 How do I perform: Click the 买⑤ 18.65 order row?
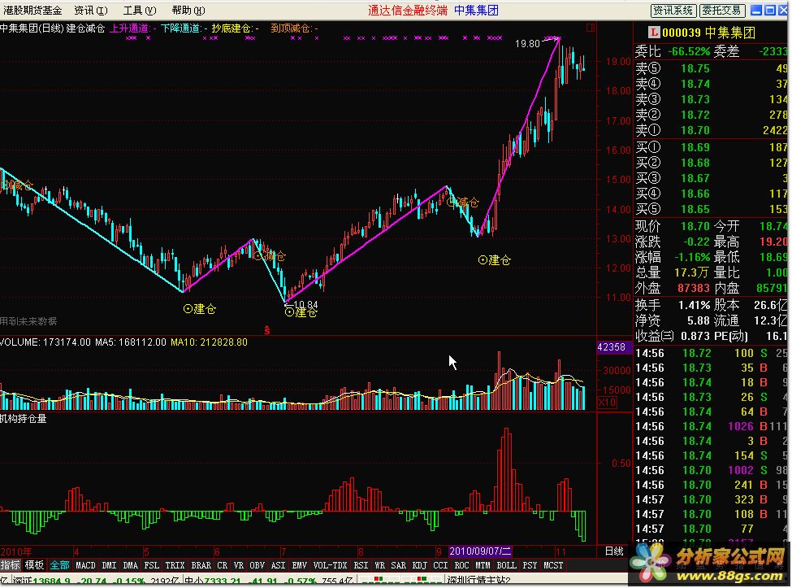(x=712, y=209)
